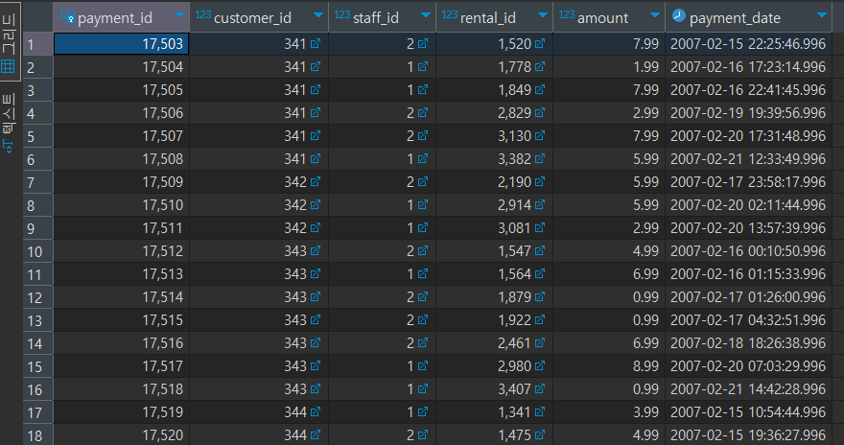
Task: Select row number 18 header
Action: pyautogui.click(x=37, y=435)
